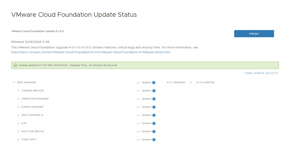Click the clock icon in Domain Manager row
The width and height of the screenshot is (297, 160).
(x=154, y=107)
